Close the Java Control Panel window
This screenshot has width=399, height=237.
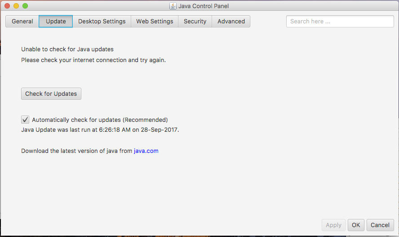coord(7,6)
